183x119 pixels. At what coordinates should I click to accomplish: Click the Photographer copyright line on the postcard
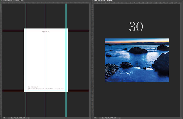point(40,89)
